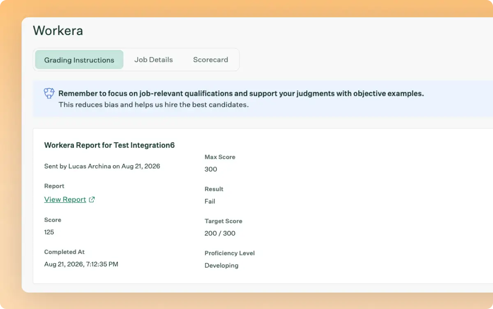Select the result value Fail
Image resolution: width=493 pixels, height=309 pixels.
210,201
